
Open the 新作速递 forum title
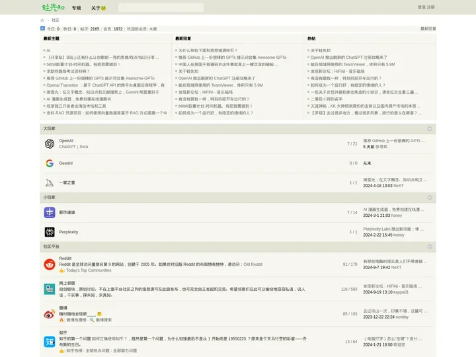click(67, 212)
